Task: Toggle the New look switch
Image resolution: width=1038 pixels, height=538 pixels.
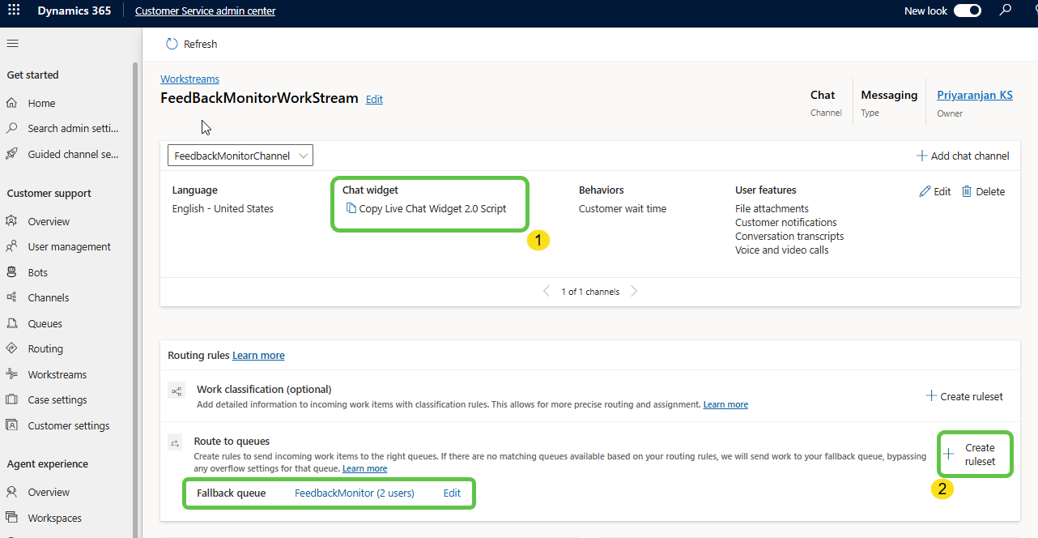Action: [x=967, y=11]
